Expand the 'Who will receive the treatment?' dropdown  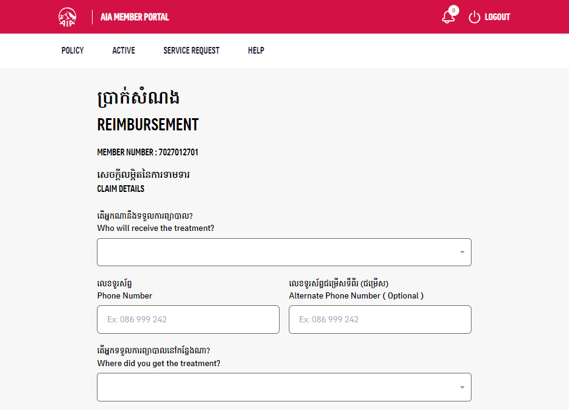point(284,252)
